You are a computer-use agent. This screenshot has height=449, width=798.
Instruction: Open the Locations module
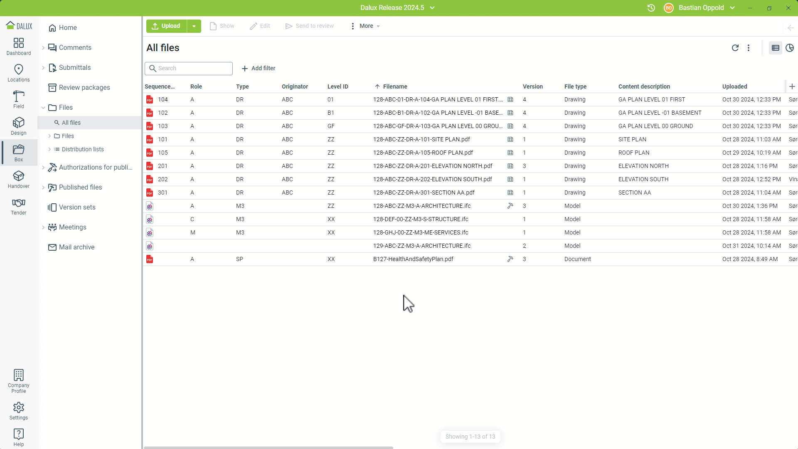coord(19,73)
